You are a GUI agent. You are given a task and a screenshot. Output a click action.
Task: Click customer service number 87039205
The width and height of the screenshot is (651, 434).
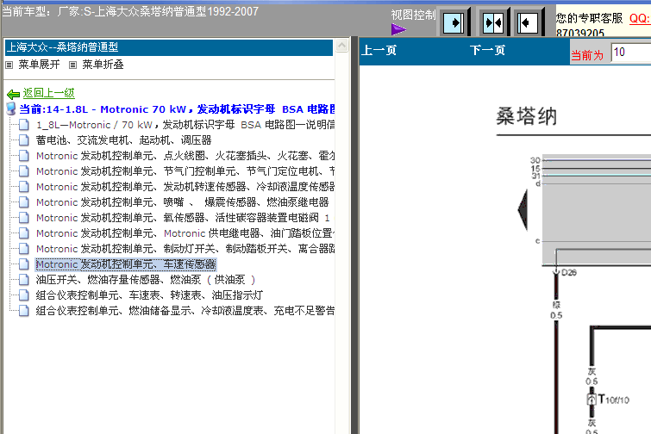click(x=580, y=33)
